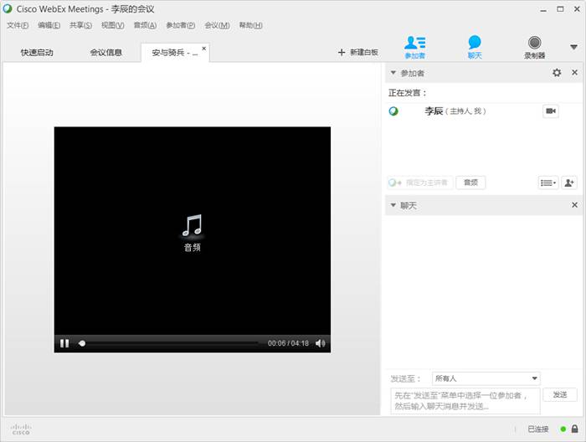Click the 已连接 status text

[537, 429]
